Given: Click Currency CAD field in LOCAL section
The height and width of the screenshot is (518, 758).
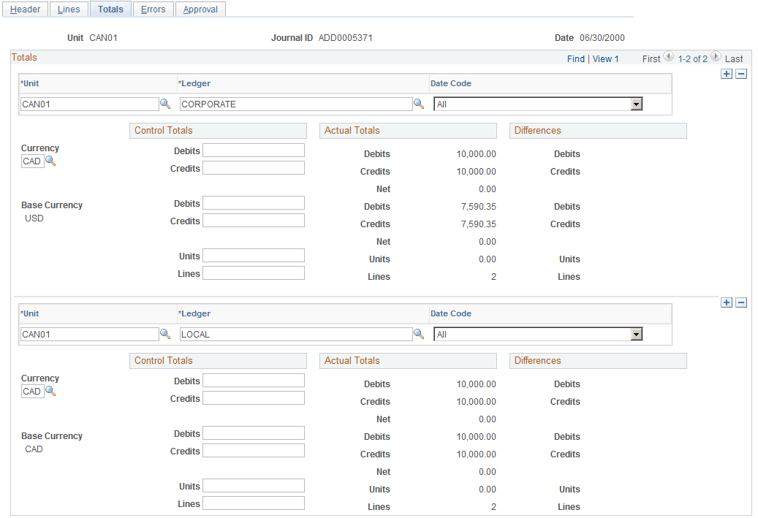Looking at the screenshot, I should point(32,391).
